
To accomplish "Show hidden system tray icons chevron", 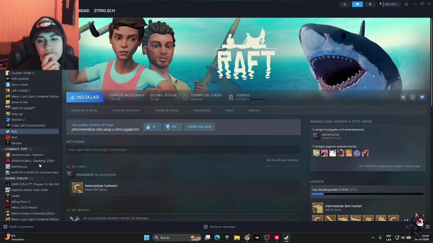I will 373,238.
